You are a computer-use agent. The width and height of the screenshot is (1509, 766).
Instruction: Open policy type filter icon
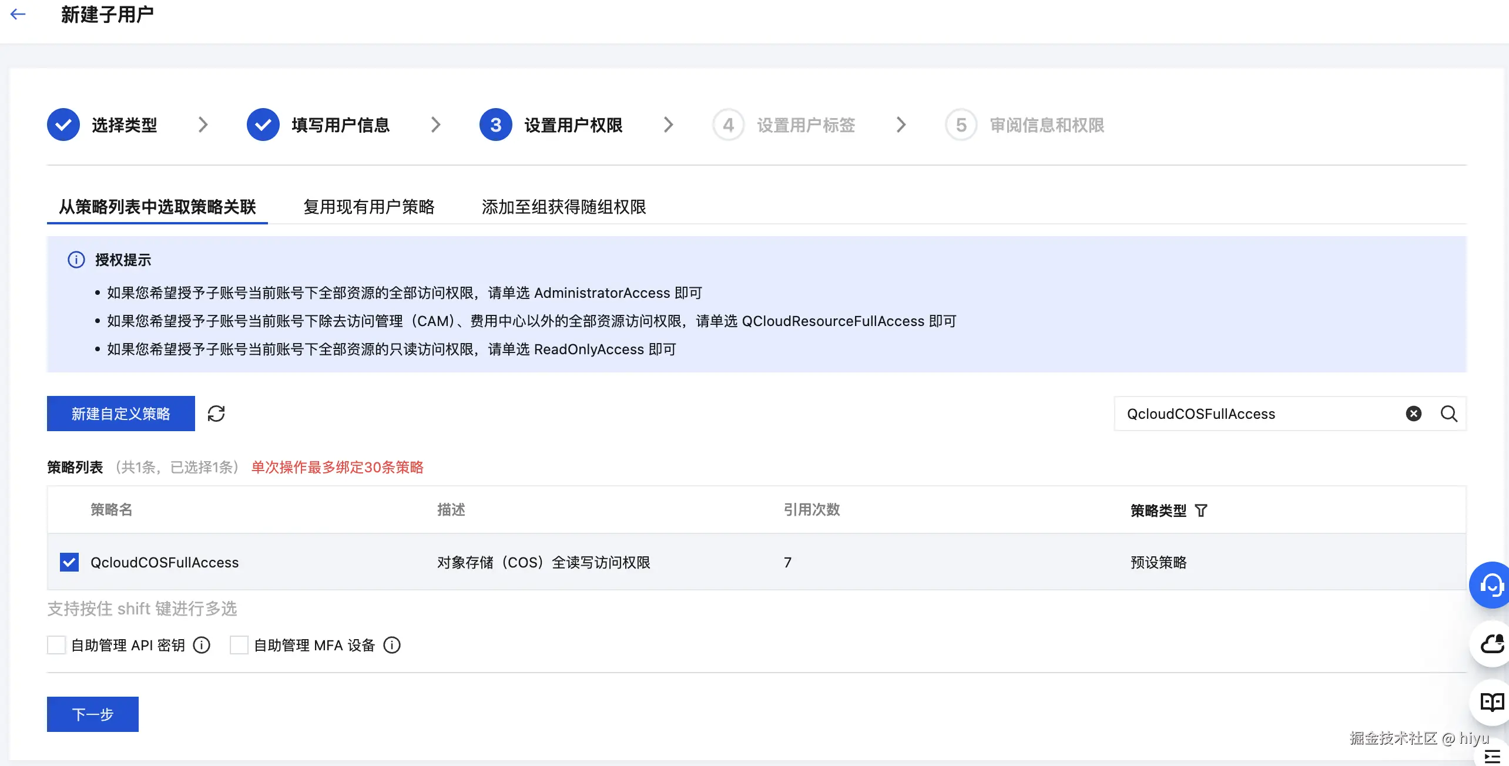(x=1201, y=510)
